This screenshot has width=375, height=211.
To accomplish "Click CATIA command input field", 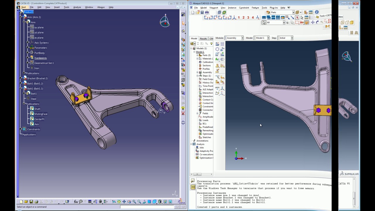I will tap(147, 207).
